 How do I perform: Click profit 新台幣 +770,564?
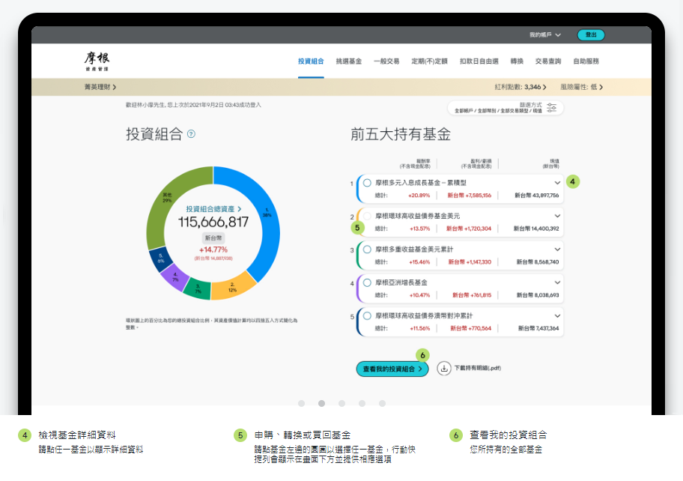pyautogui.click(x=471, y=328)
